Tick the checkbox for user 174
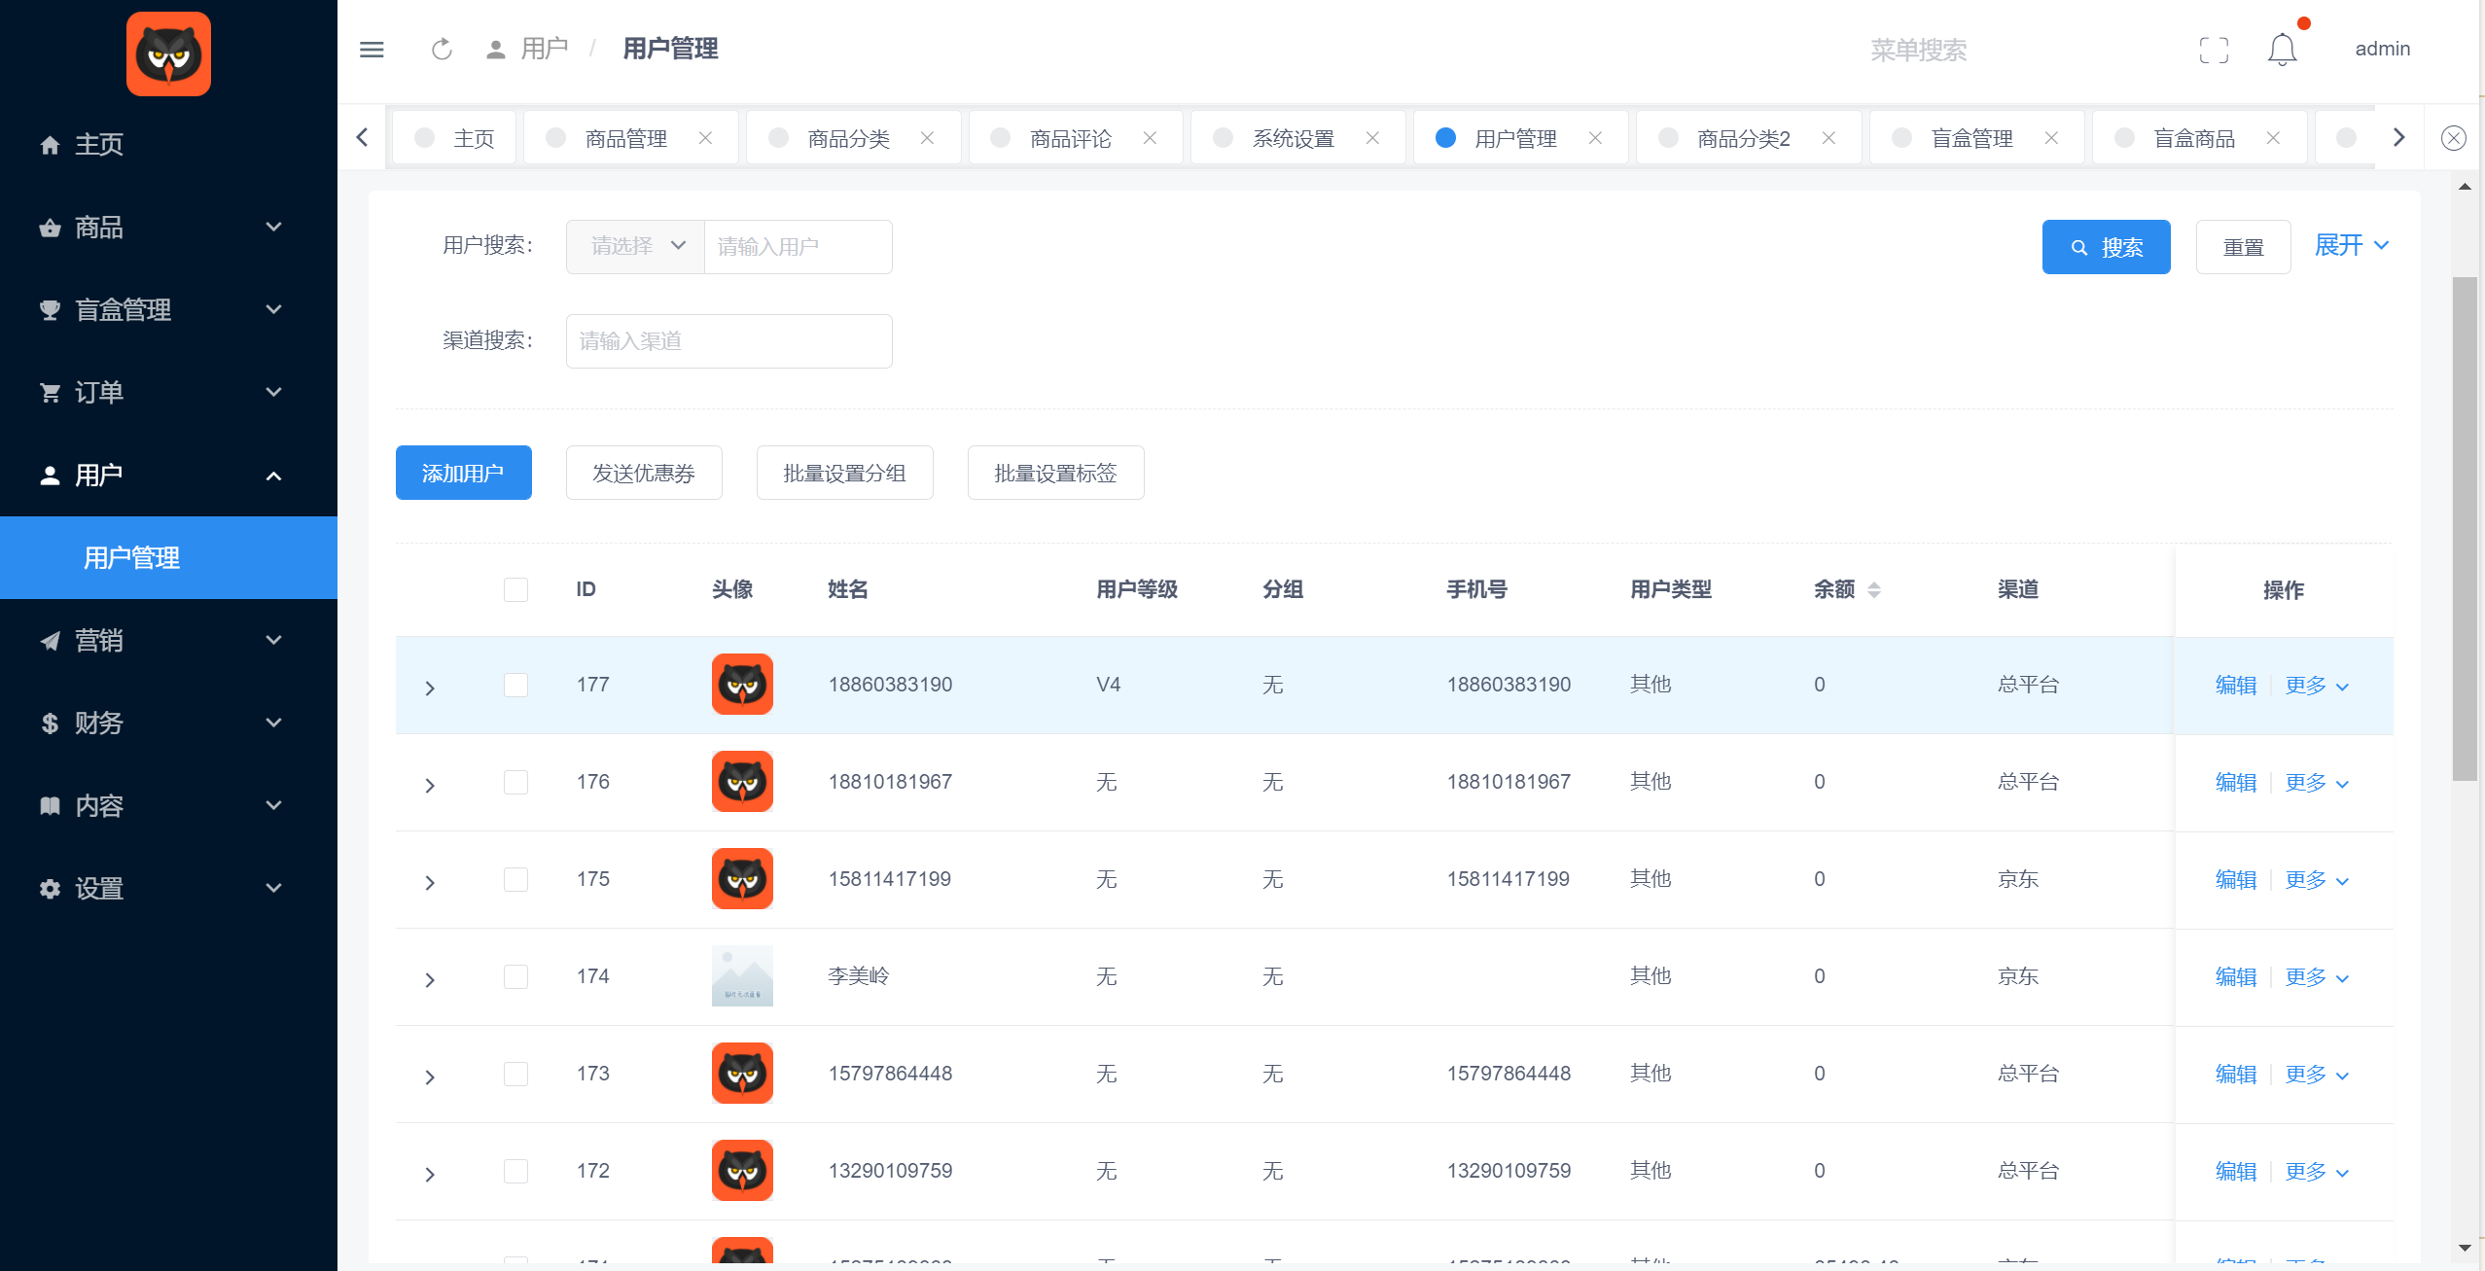The width and height of the screenshot is (2485, 1271). [515, 976]
